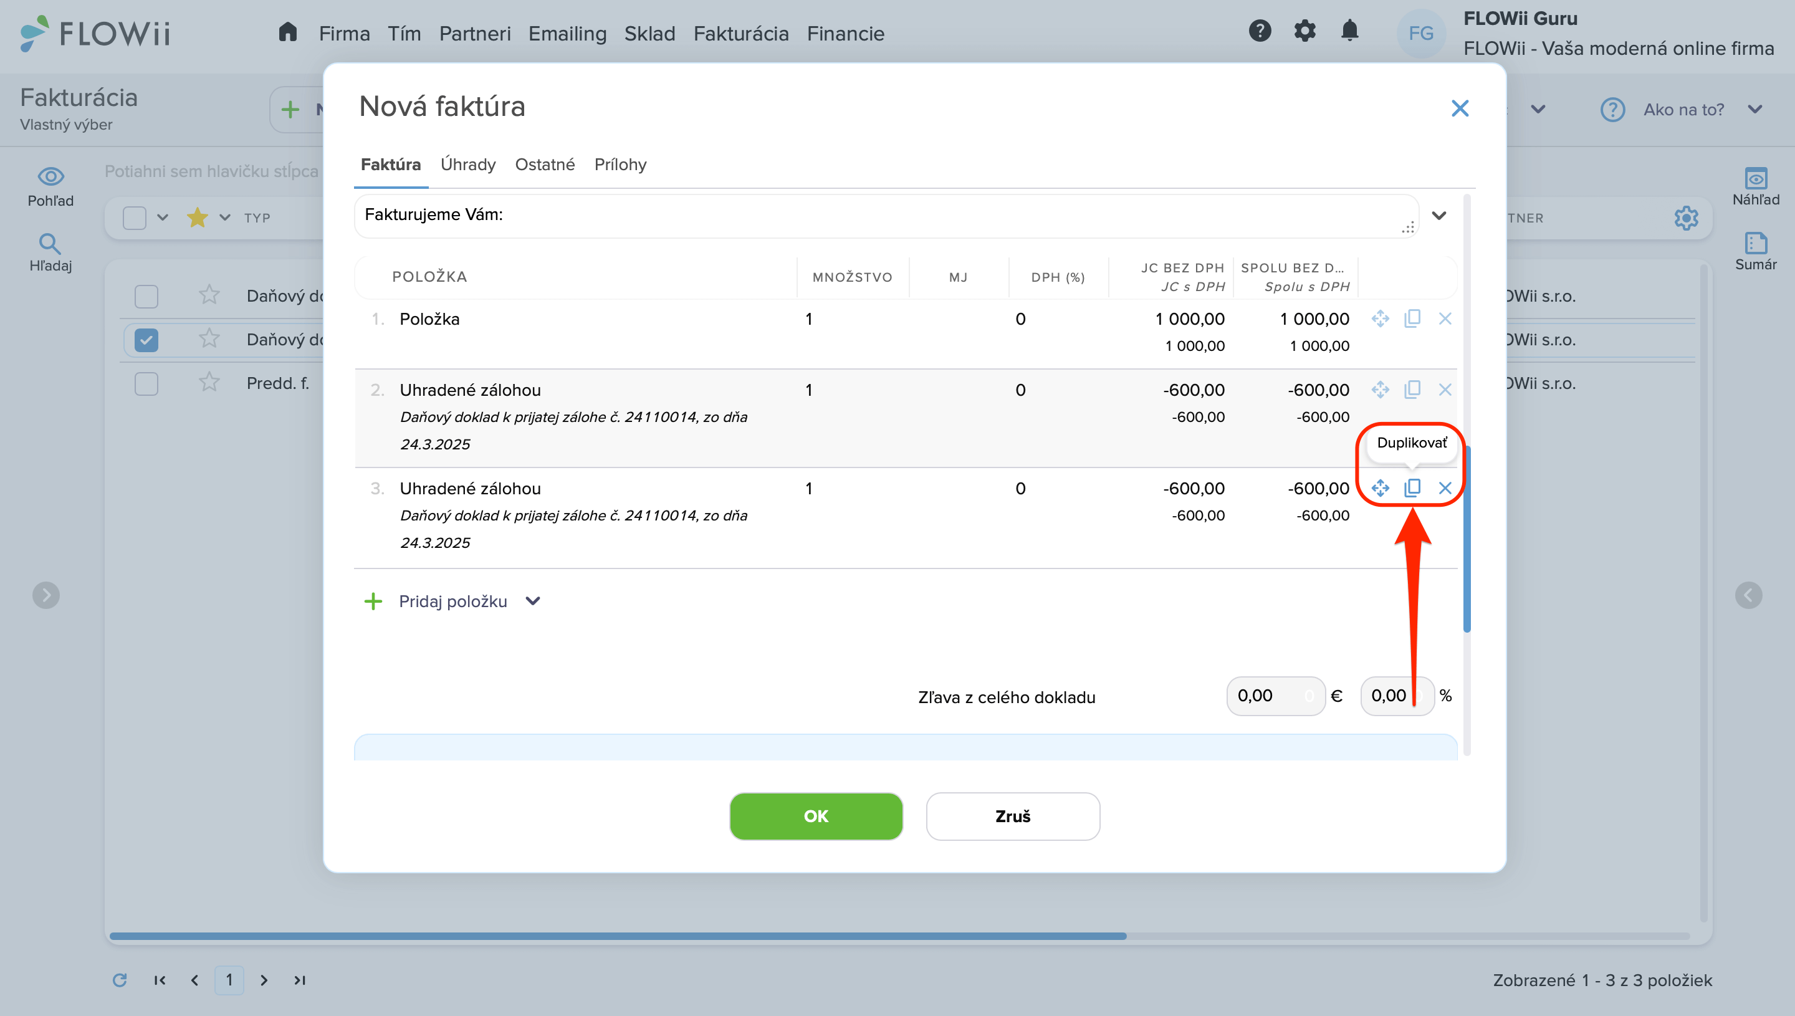Move row 1 Položka with the move icon
The image size is (1795, 1016).
pos(1380,319)
